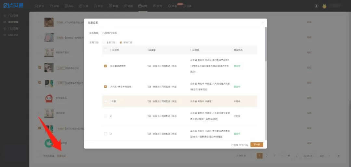The image size is (351, 167).
Task: Open the 商品 section in the top navigation
Action: [x=69, y=6]
